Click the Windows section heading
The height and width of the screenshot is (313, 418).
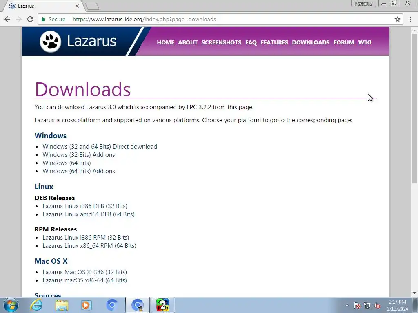(x=50, y=135)
